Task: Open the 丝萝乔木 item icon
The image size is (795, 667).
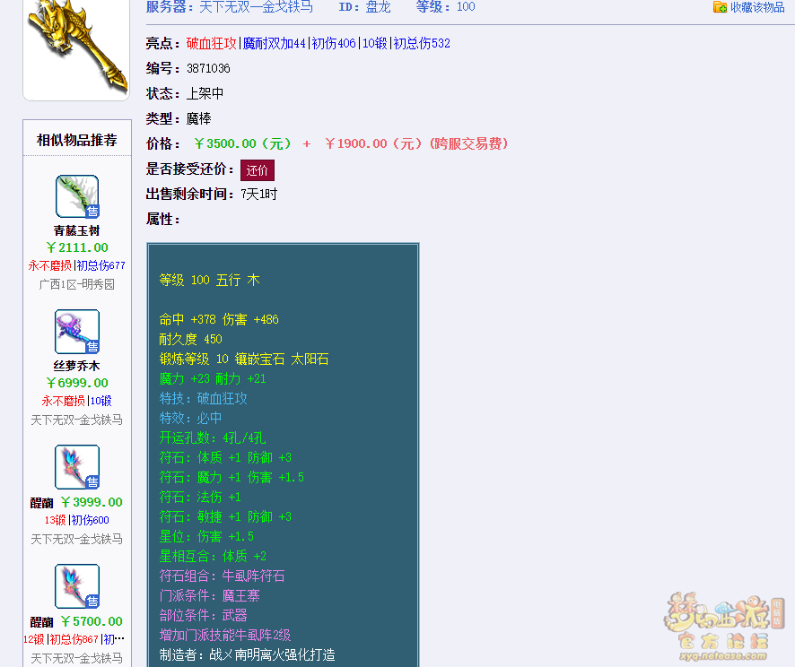Action: (x=76, y=332)
